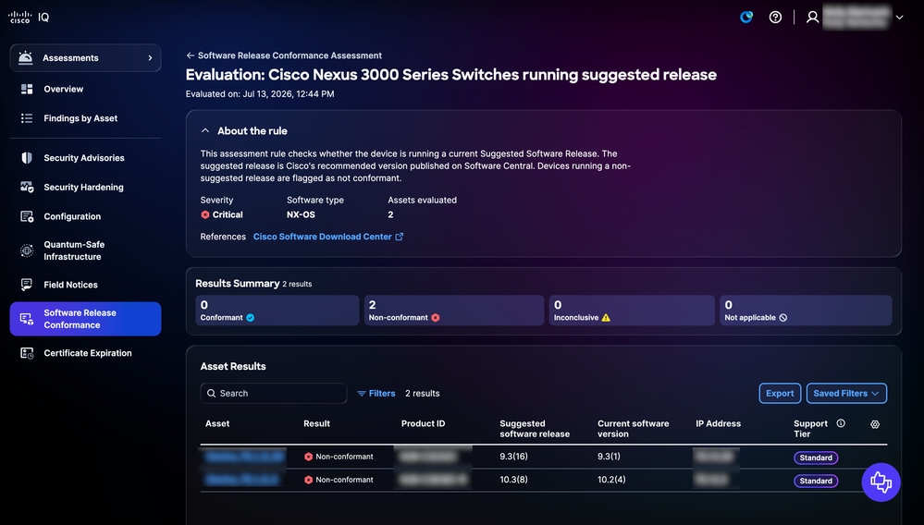Open the table column settings gear

point(875,424)
